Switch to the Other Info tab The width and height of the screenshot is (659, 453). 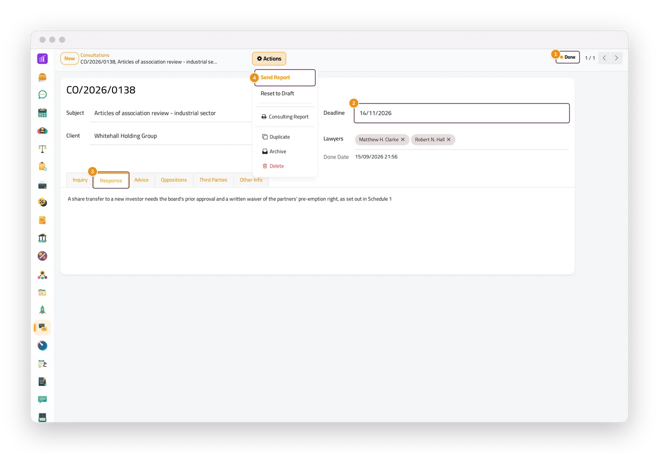point(251,180)
